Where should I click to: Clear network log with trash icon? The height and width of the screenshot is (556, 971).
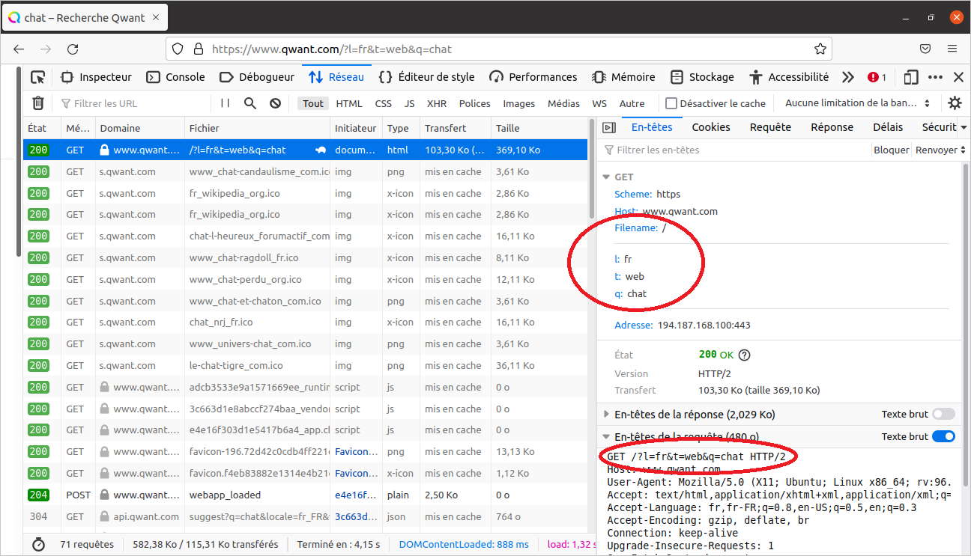(x=38, y=103)
